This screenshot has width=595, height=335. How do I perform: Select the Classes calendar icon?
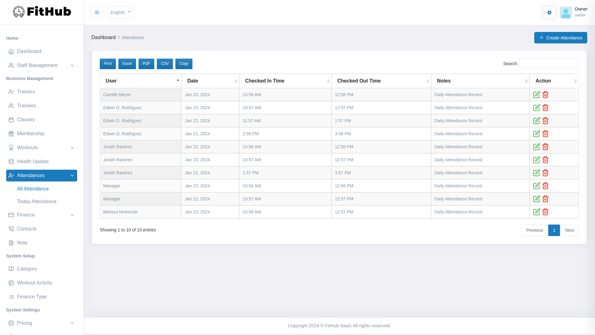(11, 120)
